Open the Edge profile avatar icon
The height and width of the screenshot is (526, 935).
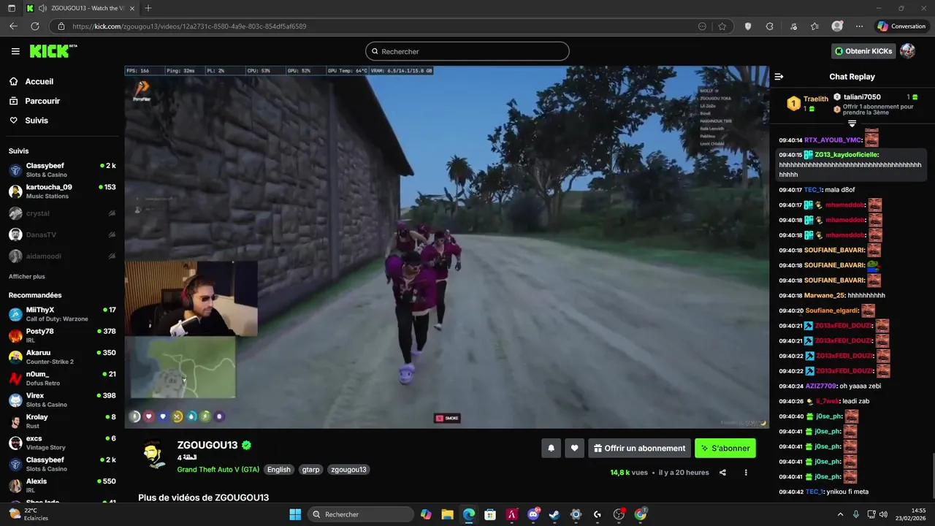pyautogui.click(x=837, y=26)
